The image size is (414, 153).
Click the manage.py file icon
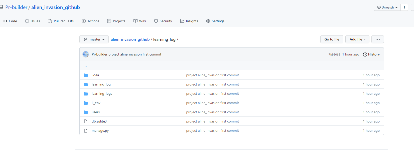pos(86,130)
